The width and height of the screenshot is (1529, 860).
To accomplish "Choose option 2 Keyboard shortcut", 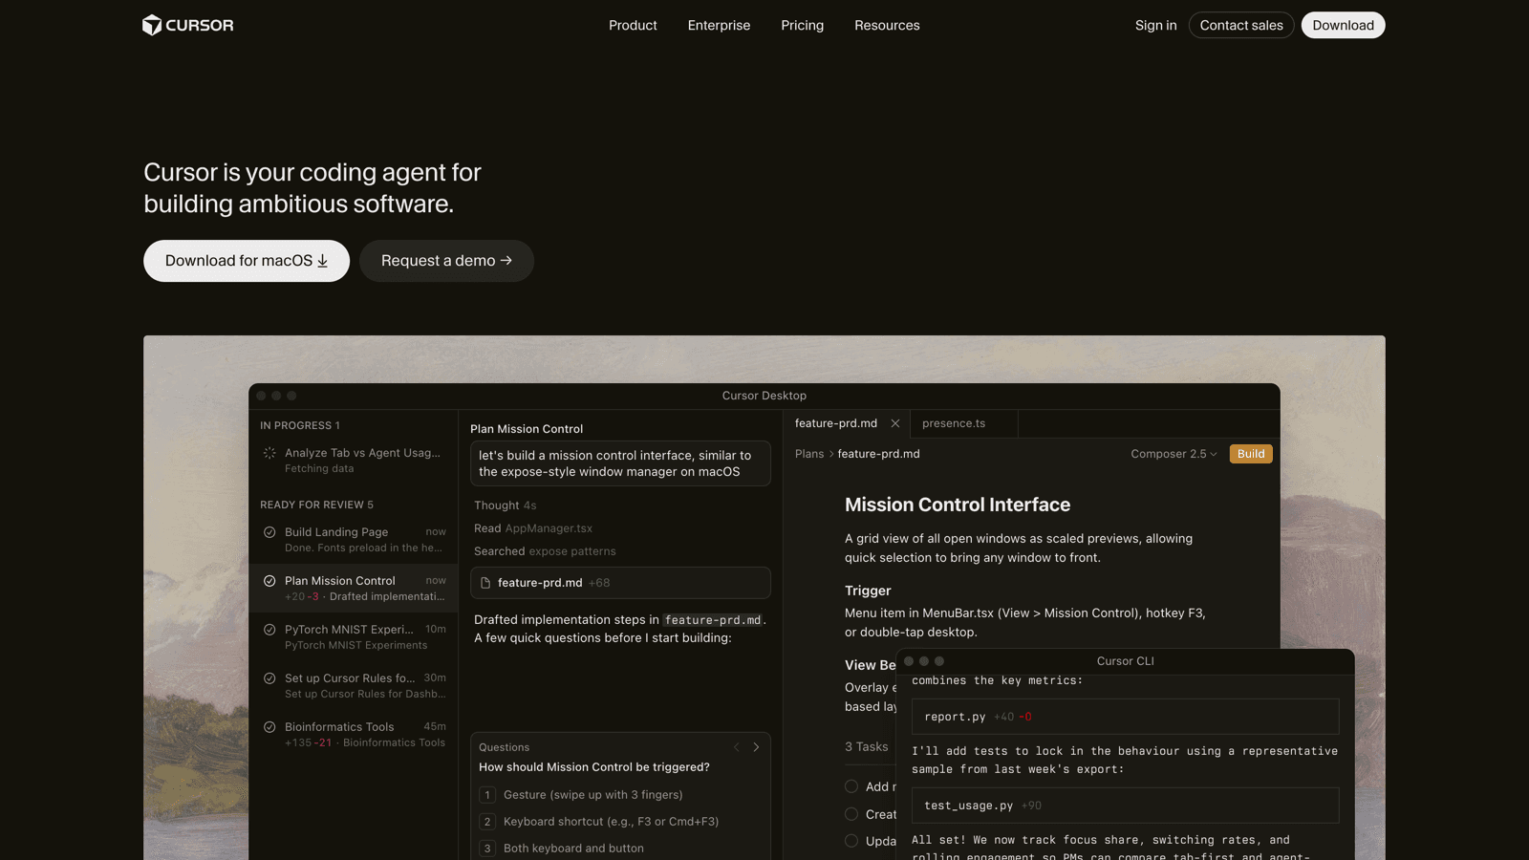I will (620, 822).
